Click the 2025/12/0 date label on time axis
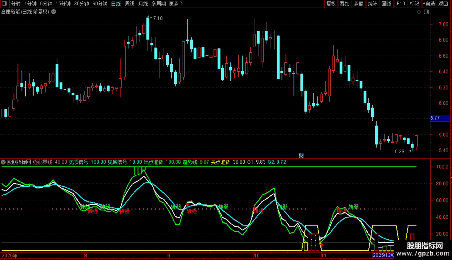452x260 pixels. (x=383, y=255)
